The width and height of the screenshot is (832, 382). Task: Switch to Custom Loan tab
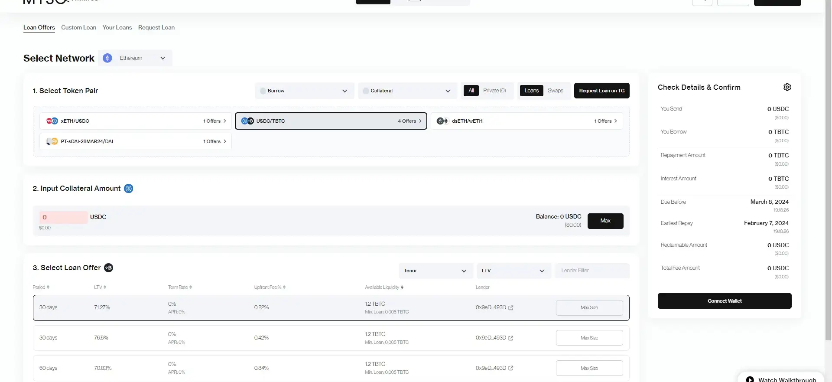pyautogui.click(x=78, y=27)
